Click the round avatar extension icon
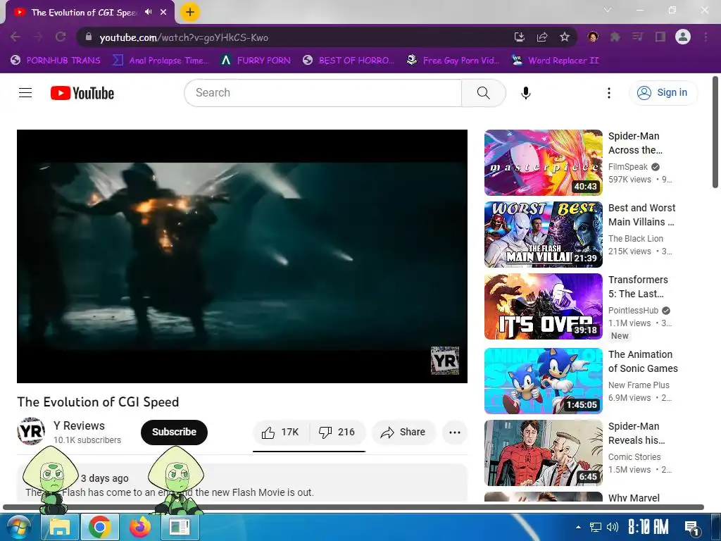Screen dimensions: 721x541 click(593, 37)
